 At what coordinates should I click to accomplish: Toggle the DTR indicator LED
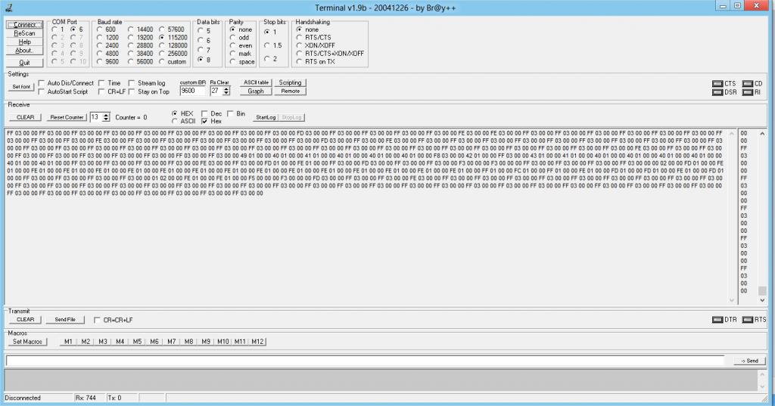click(x=717, y=320)
